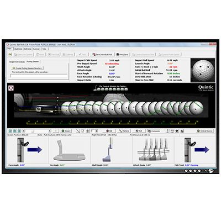Click the Impact button

[66, 131]
